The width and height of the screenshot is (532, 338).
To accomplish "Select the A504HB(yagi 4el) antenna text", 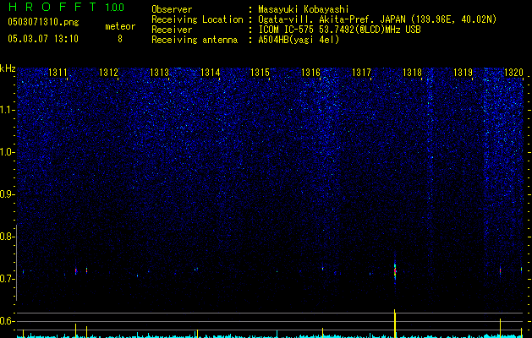I will (x=299, y=40).
